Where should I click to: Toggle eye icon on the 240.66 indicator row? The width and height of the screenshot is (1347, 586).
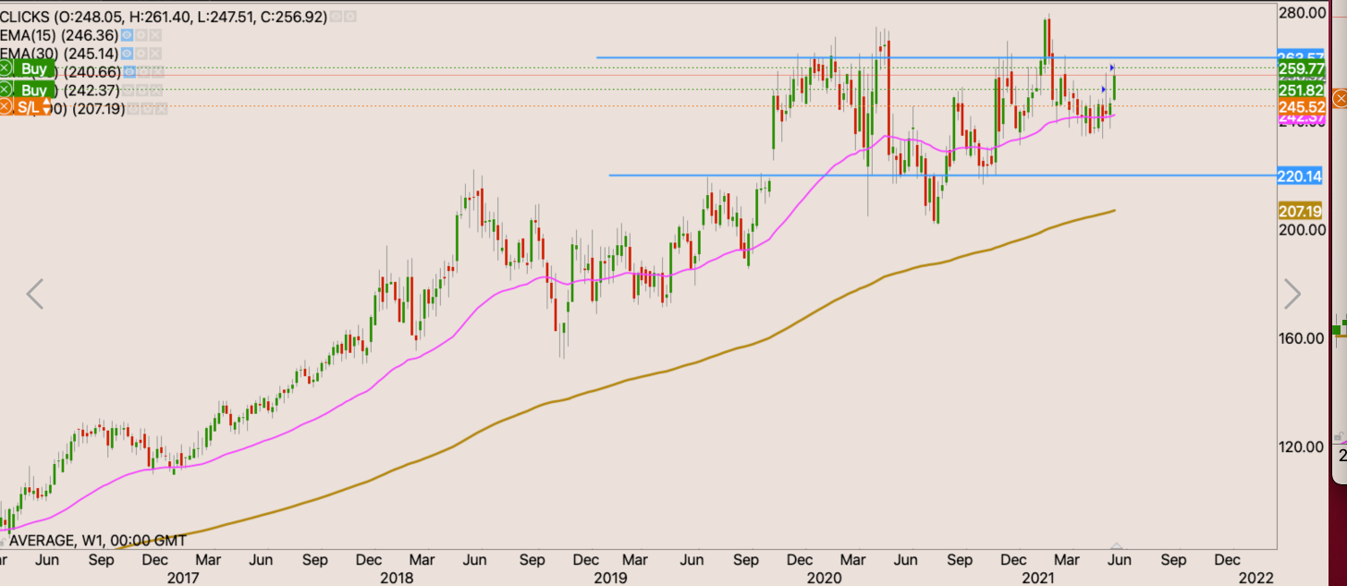[129, 71]
